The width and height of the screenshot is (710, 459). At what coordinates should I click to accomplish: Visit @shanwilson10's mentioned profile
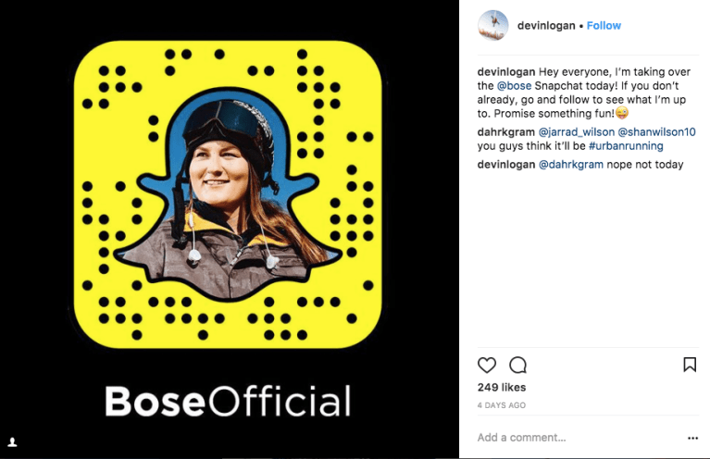[656, 132]
